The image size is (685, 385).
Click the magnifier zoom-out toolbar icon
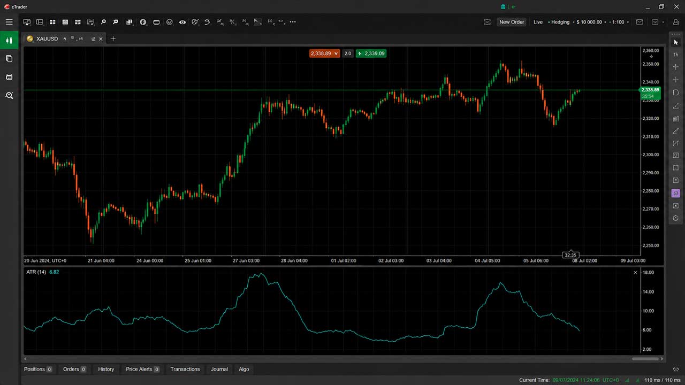click(x=116, y=22)
